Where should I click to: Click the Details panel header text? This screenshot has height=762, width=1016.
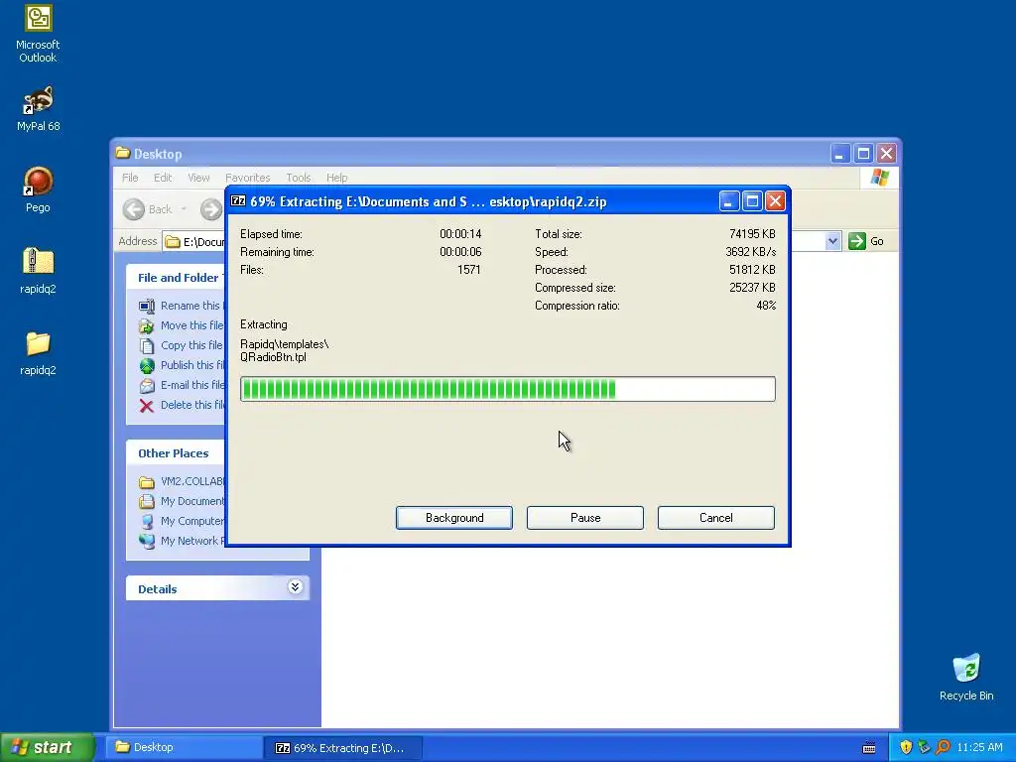(x=158, y=589)
